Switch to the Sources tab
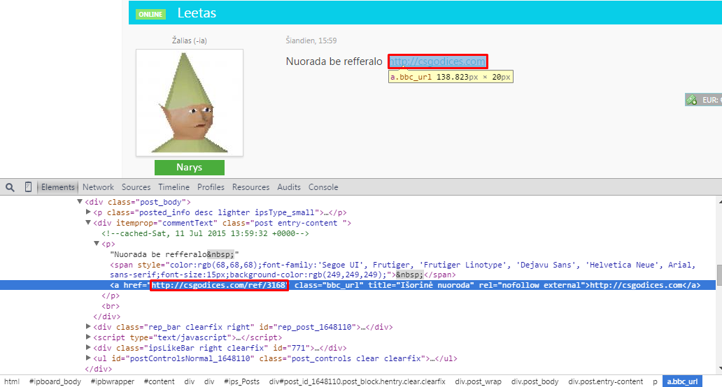The width and height of the screenshot is (722, 387). pyautogui.click(x=136, y=187)
